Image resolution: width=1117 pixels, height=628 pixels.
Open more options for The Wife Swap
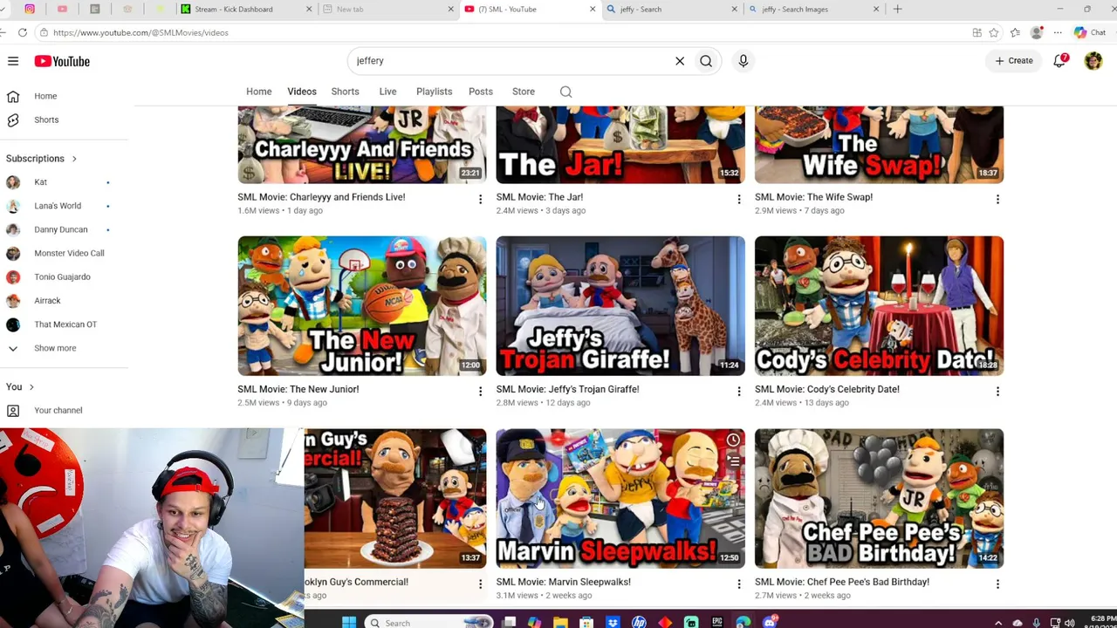(x=997, y=199)
